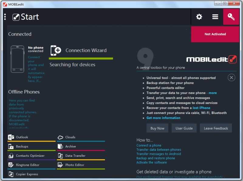The height and width of the screenshot is (181, 243).
Task: Open the lost iPhone link
Action: pos(201,108)
